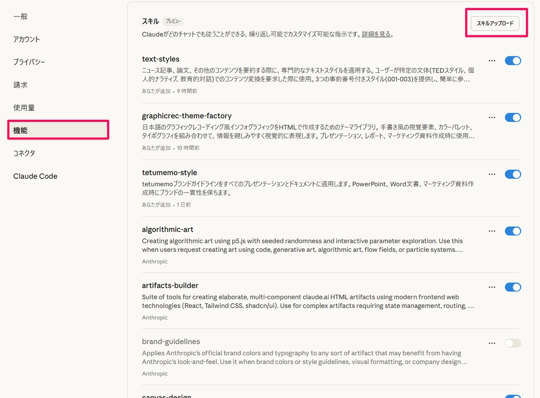Open the tetumemo-style three-dot menu
The height and width of the screenshot is (398, 540).
492,174
